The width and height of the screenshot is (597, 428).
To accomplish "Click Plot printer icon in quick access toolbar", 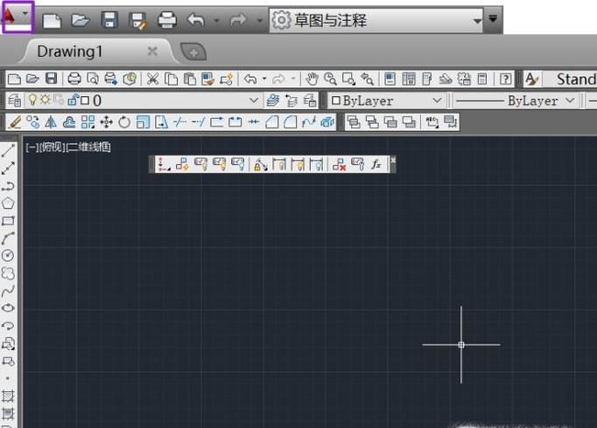I will (167, 20).
